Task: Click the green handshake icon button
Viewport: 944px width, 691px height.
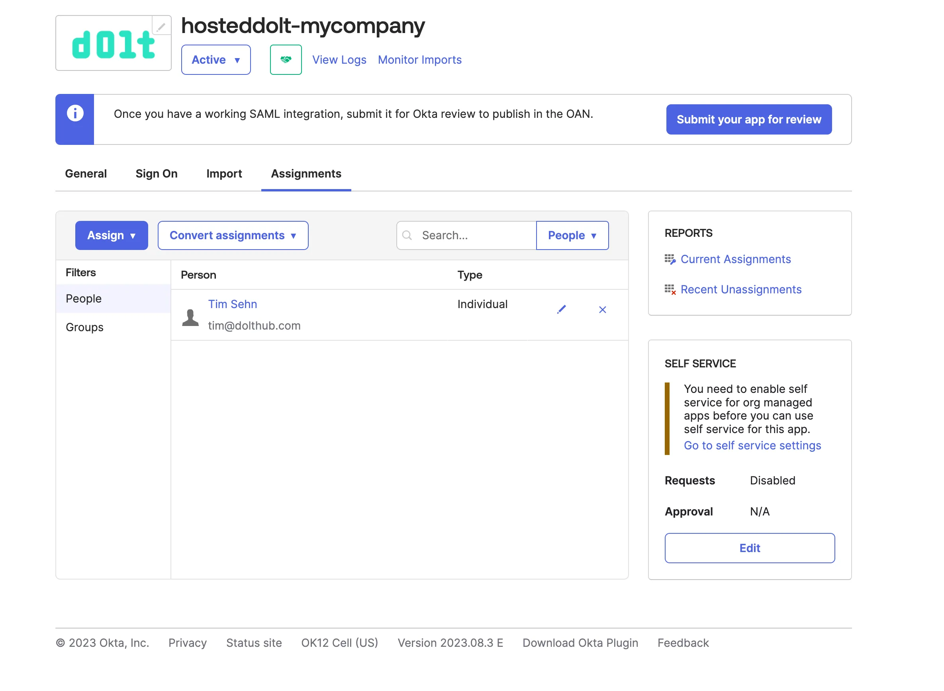Action: click(x=286, y=60)
